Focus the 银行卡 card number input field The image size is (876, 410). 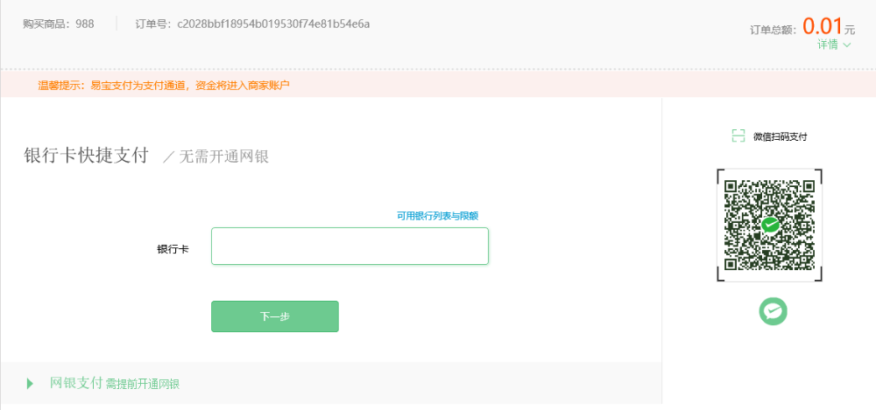tap(350, 246)
